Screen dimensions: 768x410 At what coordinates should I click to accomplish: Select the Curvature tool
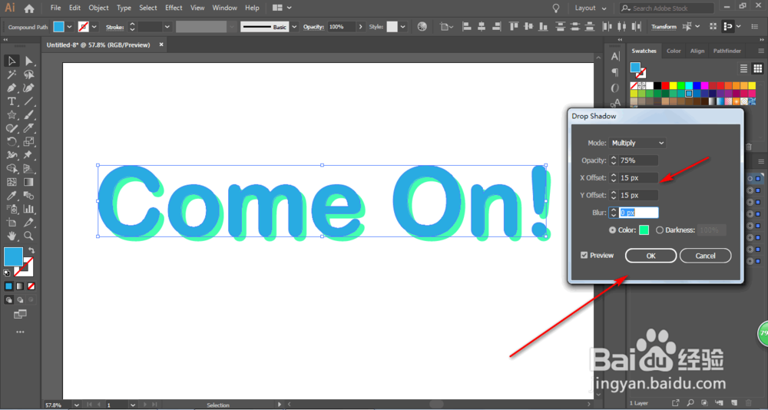tap(29, 88)
